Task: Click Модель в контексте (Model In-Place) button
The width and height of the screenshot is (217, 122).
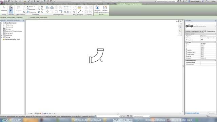Action: click(x=105, y=9)
